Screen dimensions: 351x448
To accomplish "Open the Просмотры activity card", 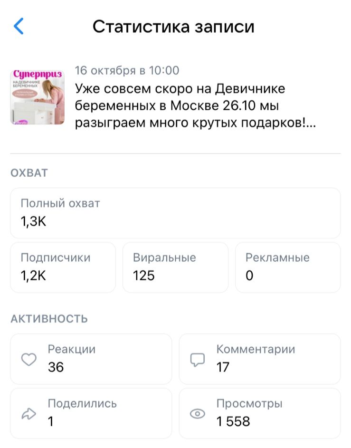I will click(260, 413).
